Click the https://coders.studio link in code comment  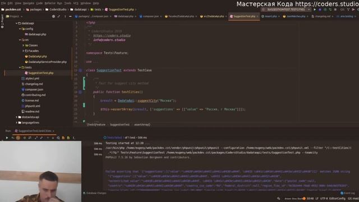[x=112, y=35]
